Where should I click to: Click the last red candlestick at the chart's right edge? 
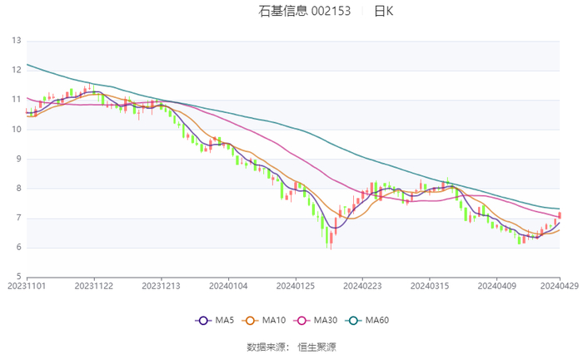[x=559, y=215]
